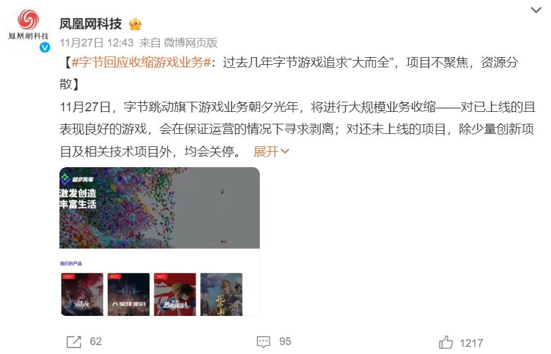Click the blue verified V badge

click(x=45, y=47)
